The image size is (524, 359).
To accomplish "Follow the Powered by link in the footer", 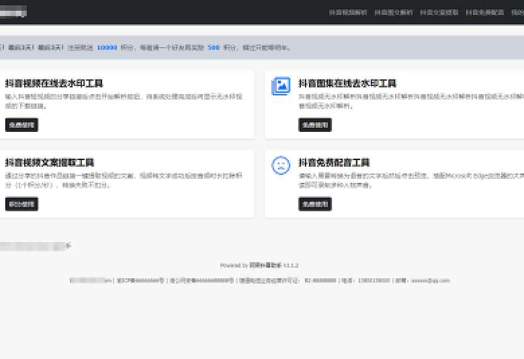I will coord(266,265).
